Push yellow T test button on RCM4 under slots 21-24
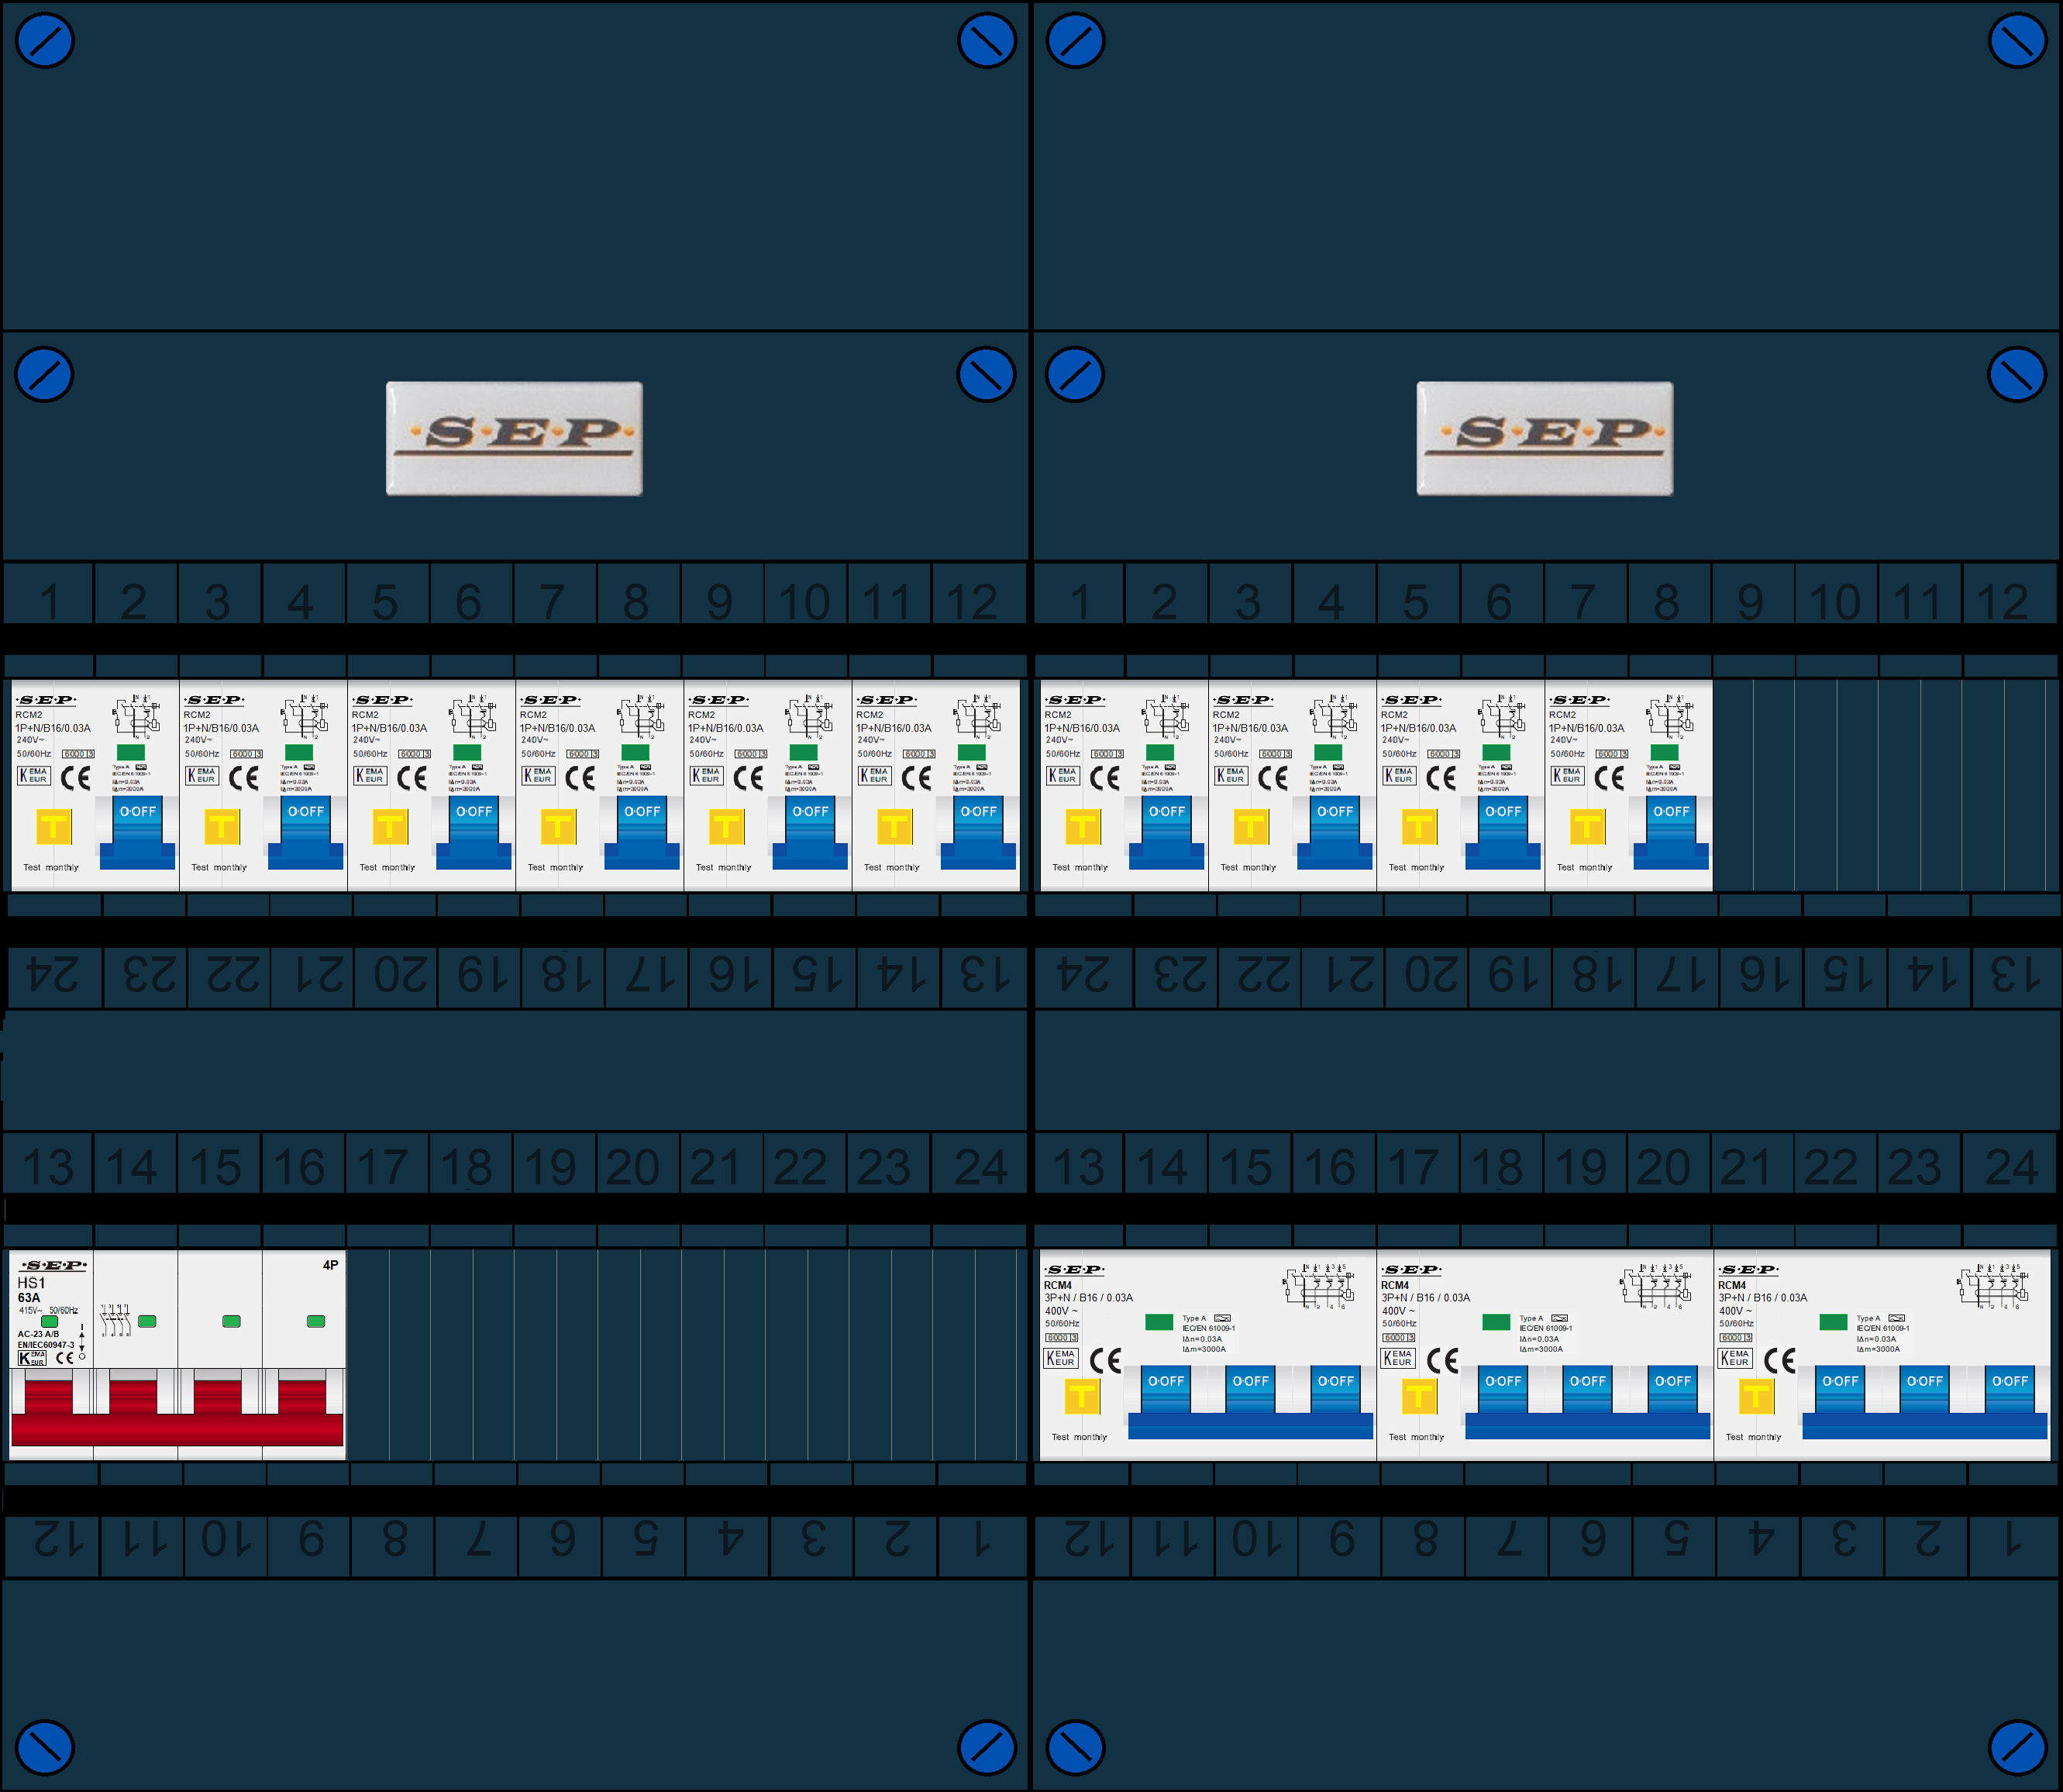Viewport: 2063px width, 1792px height. (x=1756, y=1396)
